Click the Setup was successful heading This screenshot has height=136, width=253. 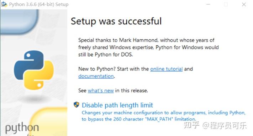[x=116, y=21]
